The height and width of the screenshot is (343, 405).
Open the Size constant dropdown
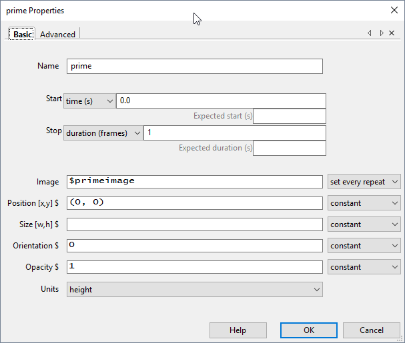pos(364,224)
